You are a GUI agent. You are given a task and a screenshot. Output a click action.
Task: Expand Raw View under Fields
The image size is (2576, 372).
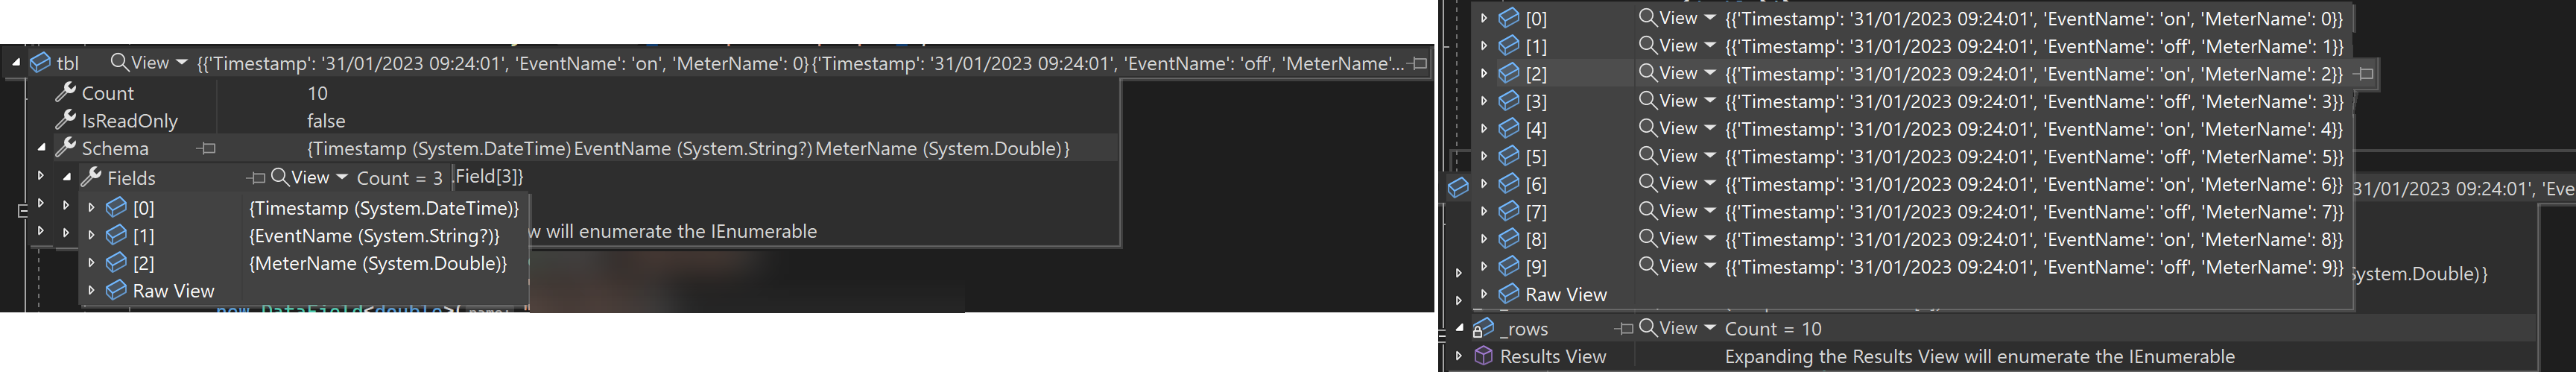point(92,290)
